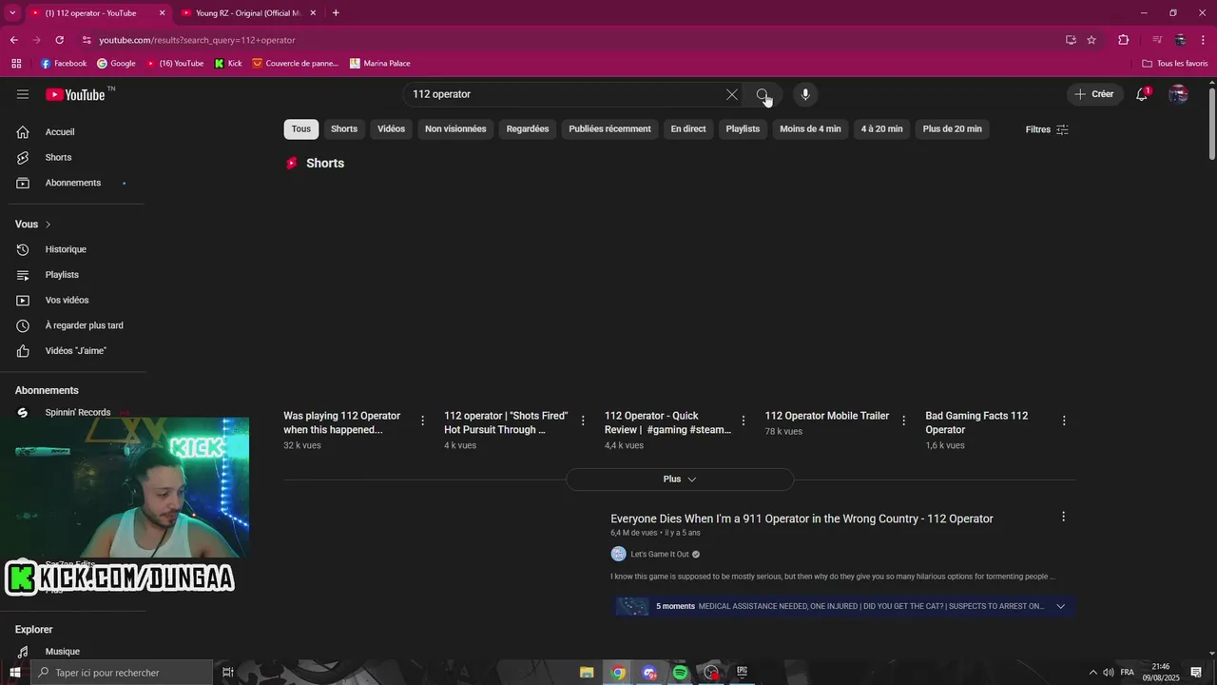The height and width of the screenshot is (685, 1217).
Task: Open Chrome's three-dot menu
Action: click(x=1203, y=40)
